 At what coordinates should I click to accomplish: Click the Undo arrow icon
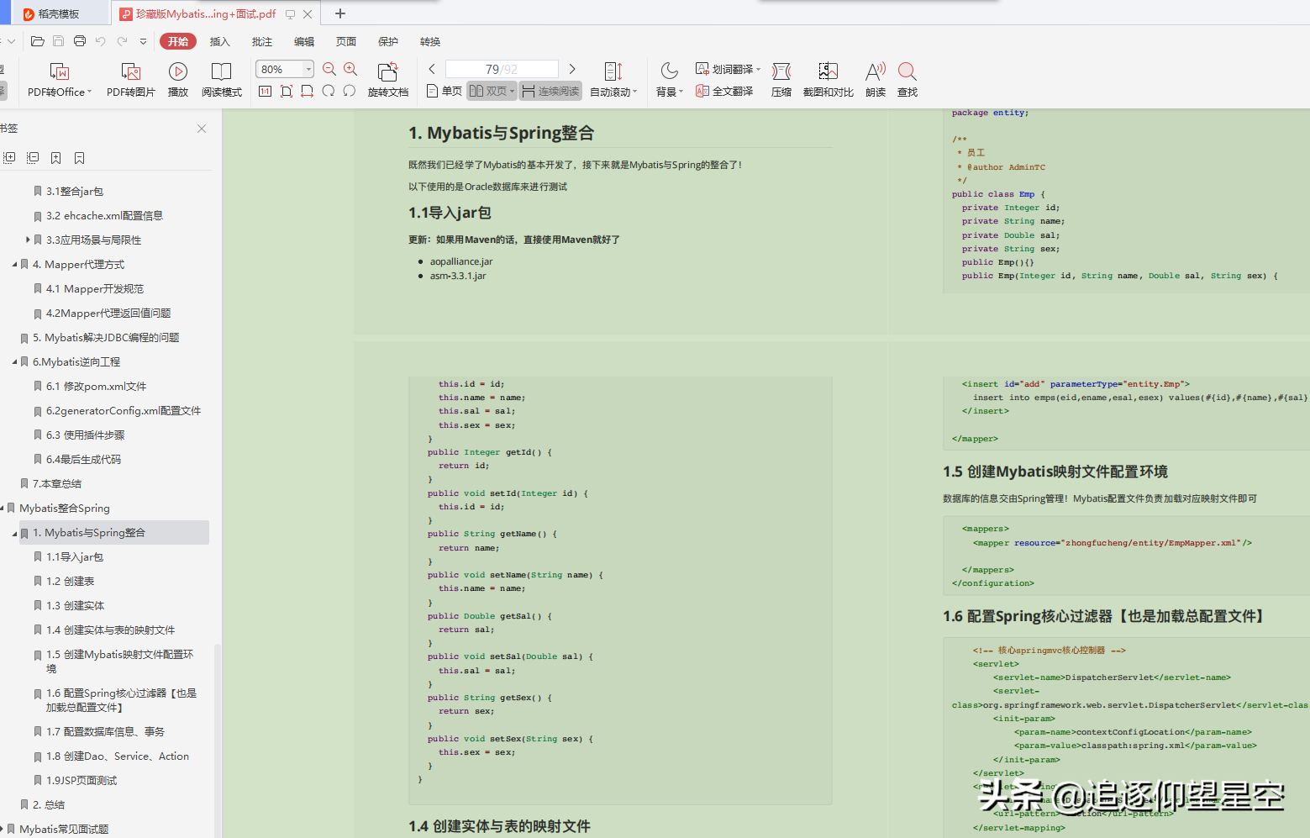101,41
